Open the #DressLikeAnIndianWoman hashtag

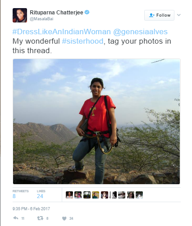(x=62, y=32)
